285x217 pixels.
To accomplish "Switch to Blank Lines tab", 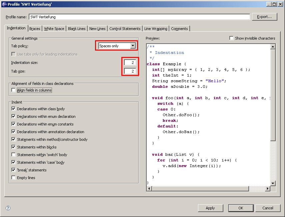I will (77, 29).
